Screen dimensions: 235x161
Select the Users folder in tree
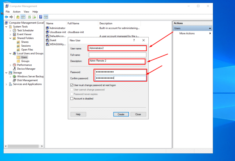[x=22, y=57]
